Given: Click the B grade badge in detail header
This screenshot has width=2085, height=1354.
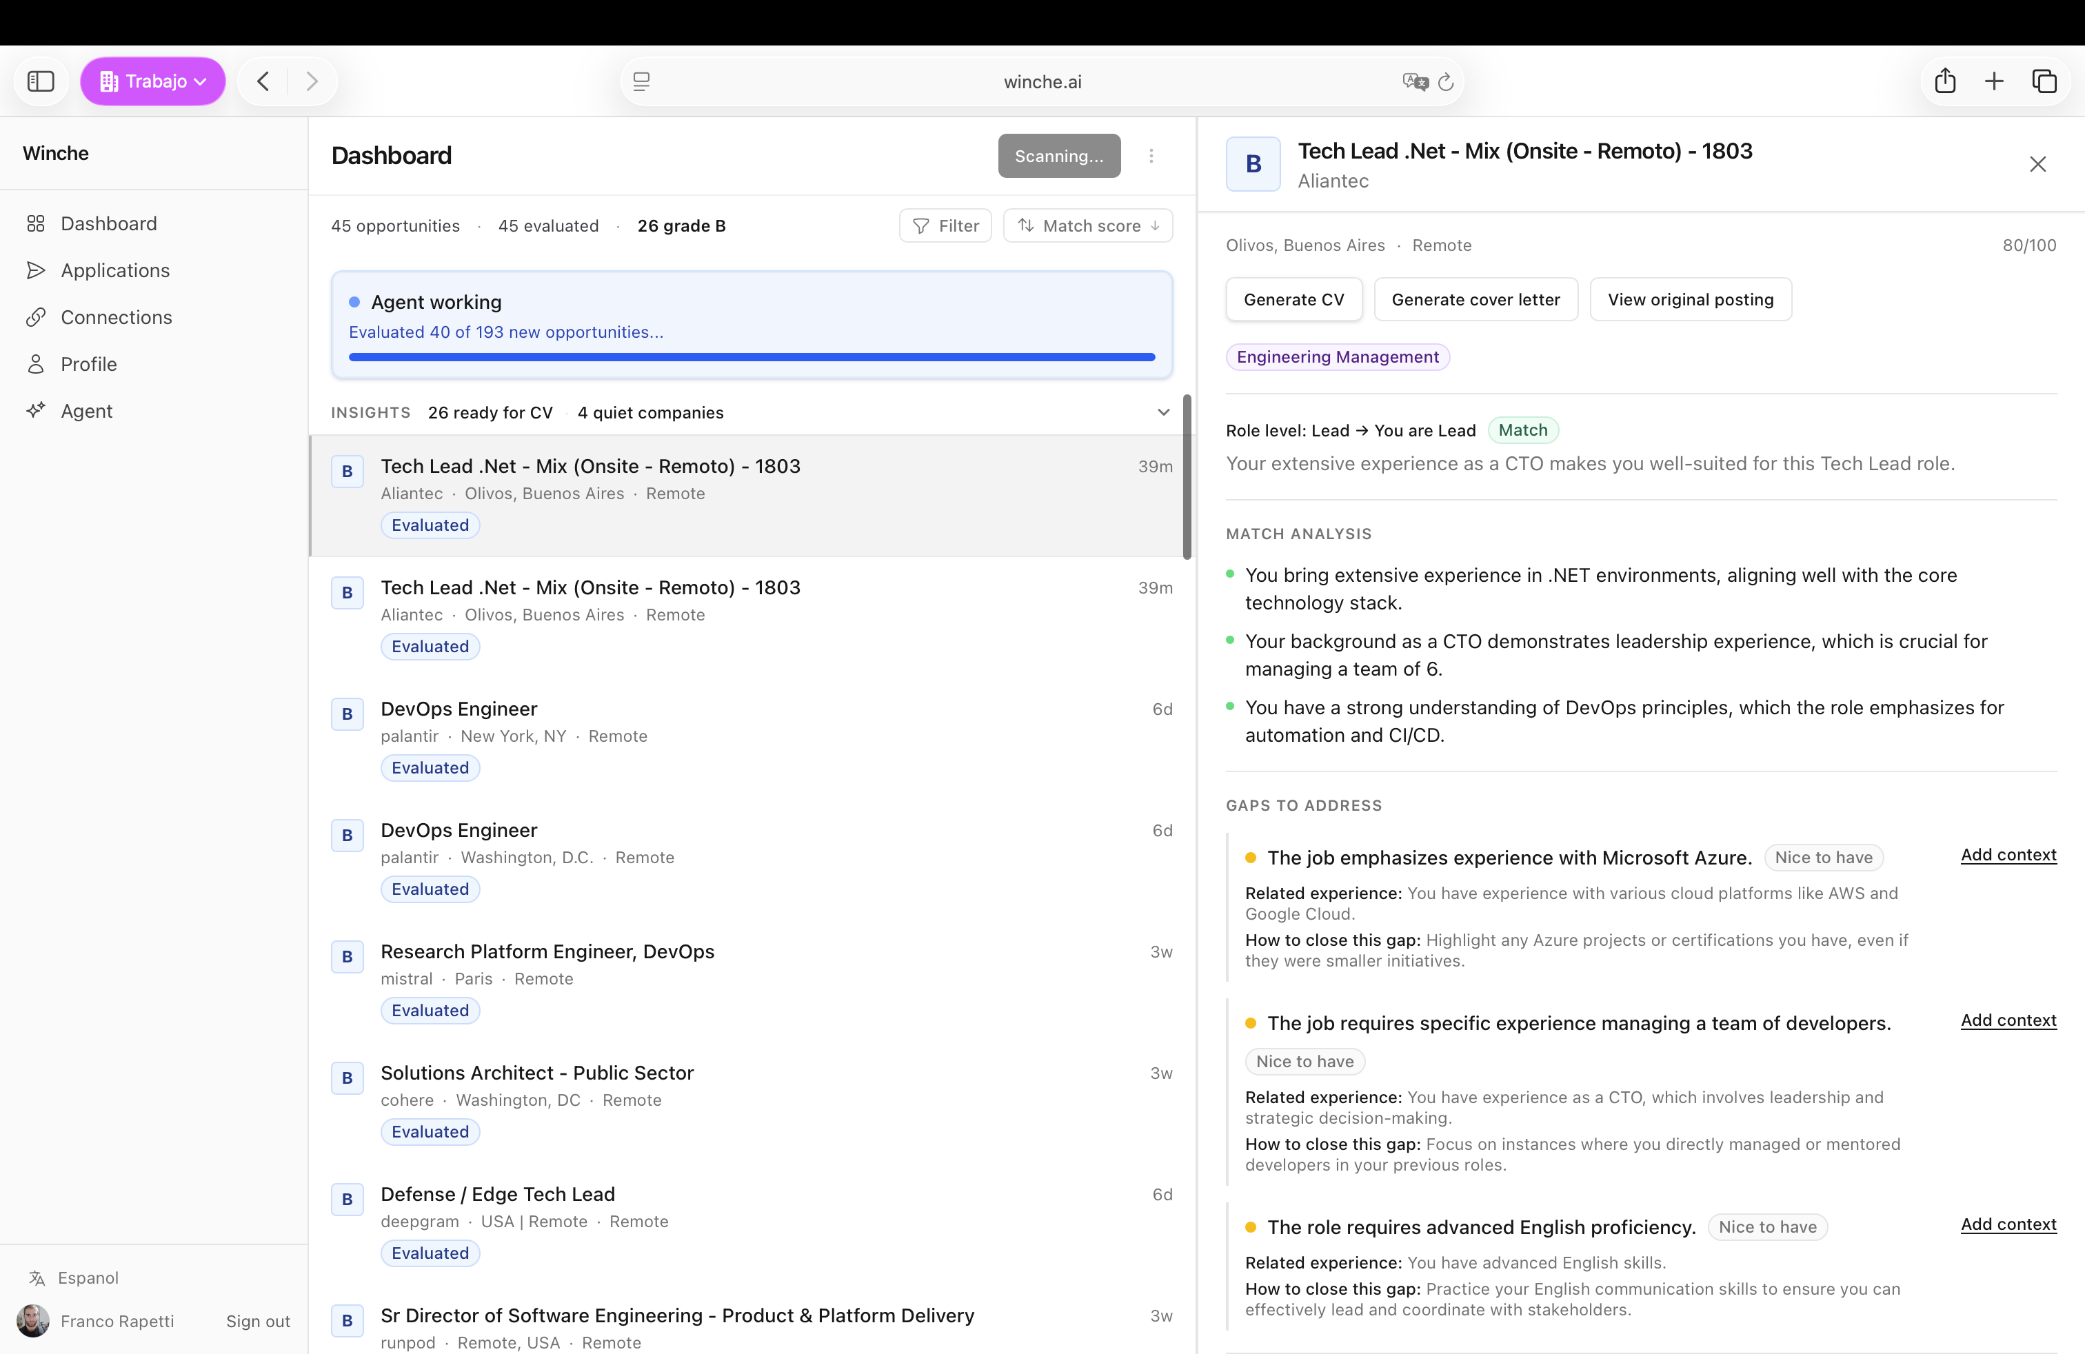Looking at the screenshot, I should 1253,164.
